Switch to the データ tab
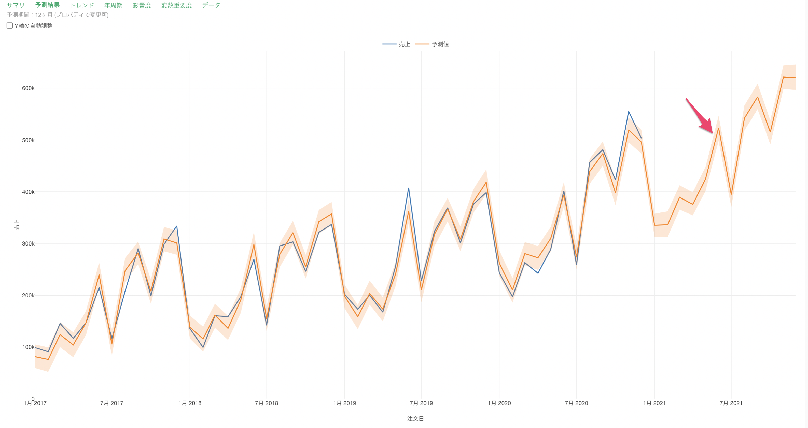The height and width of the screenshot is (428, 808). pos(211,5)
